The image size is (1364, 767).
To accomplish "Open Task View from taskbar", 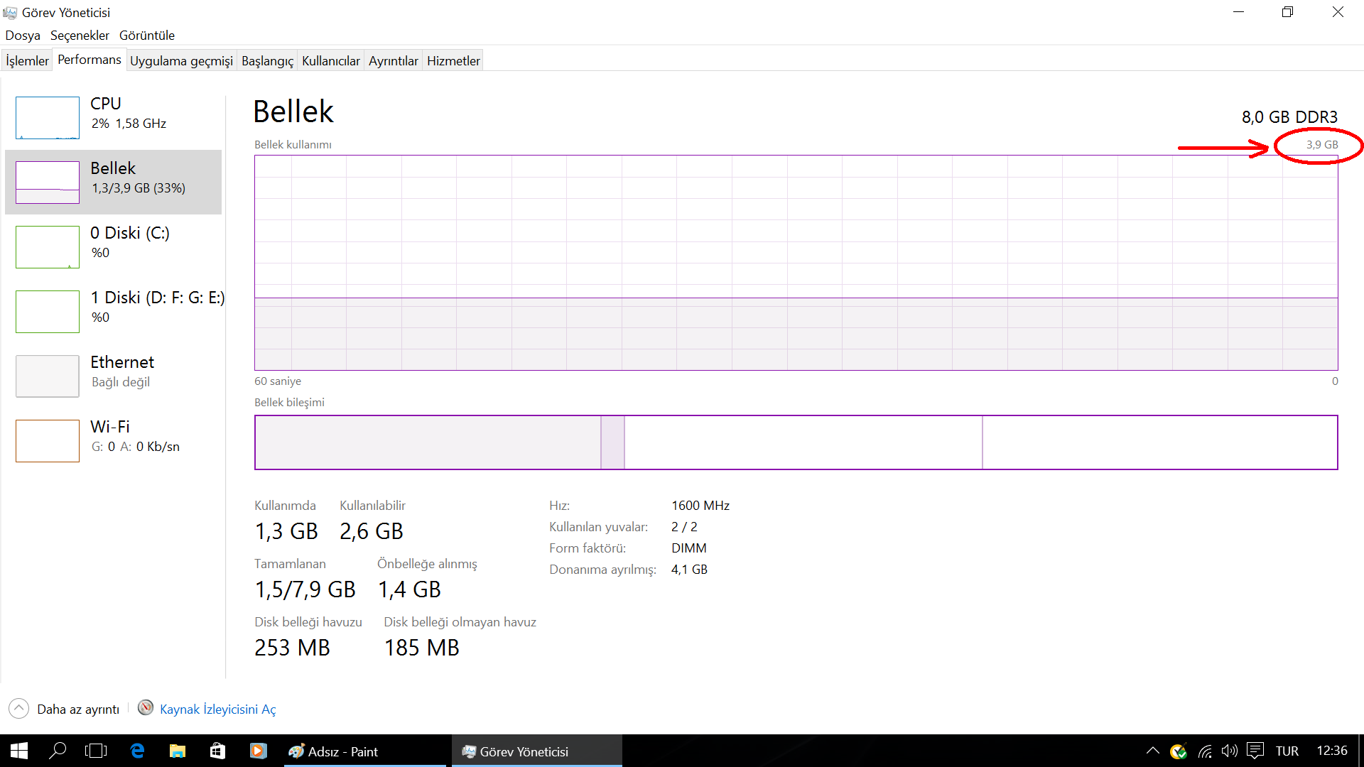I will [x=96, y=751].
